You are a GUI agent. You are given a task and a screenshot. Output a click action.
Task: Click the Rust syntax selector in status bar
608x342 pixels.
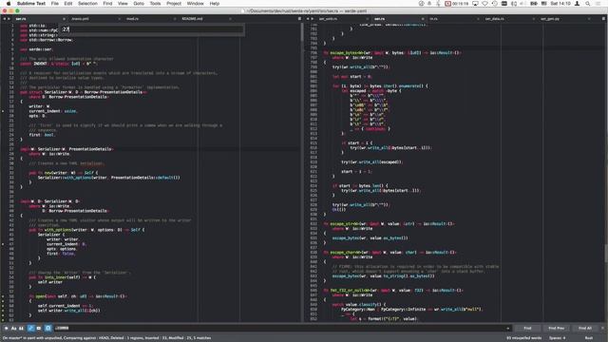click(589, 338)
